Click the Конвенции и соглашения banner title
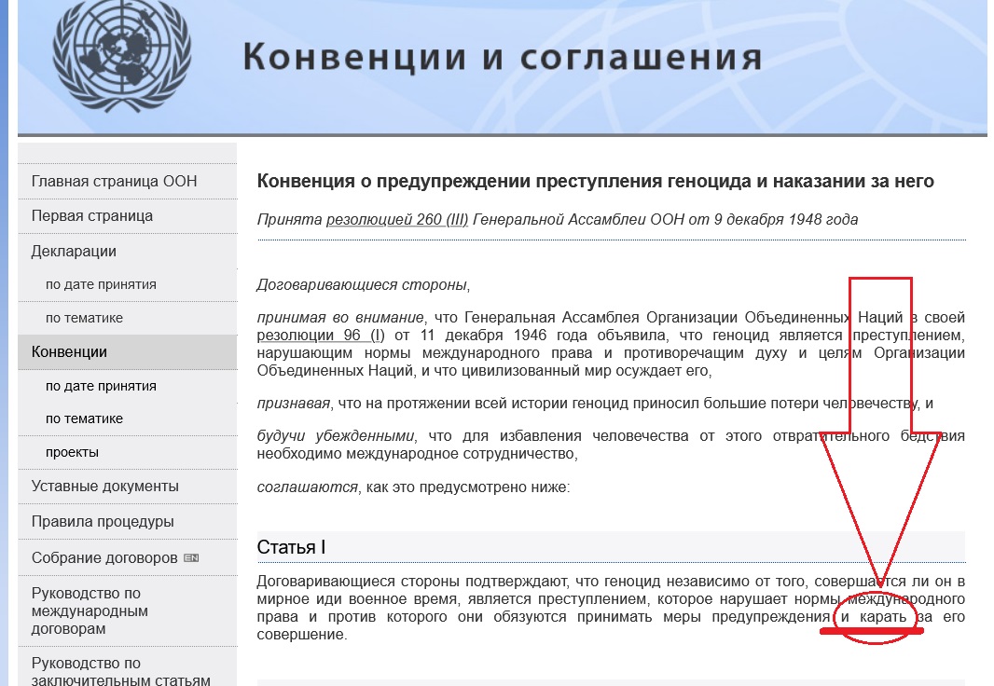 pos(503,57)
